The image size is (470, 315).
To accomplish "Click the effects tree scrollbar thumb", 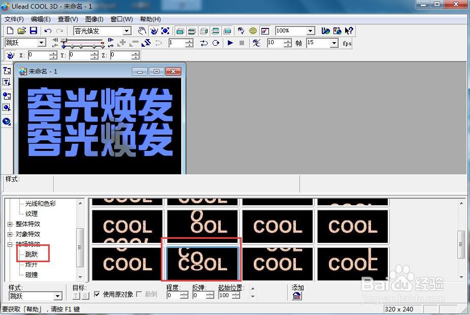I will point(80,247).
